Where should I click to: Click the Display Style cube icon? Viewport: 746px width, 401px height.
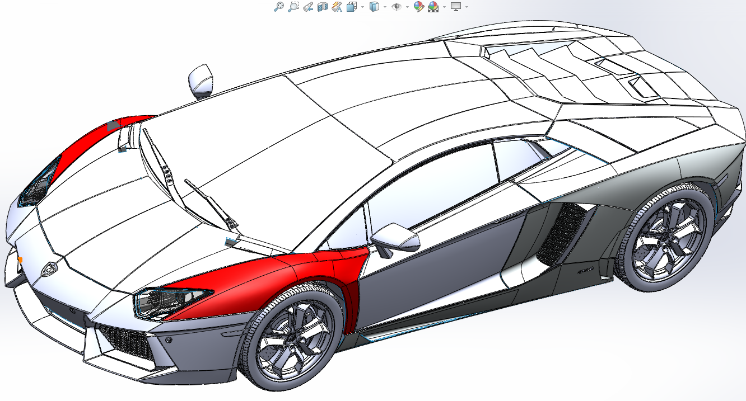[375, 7]
